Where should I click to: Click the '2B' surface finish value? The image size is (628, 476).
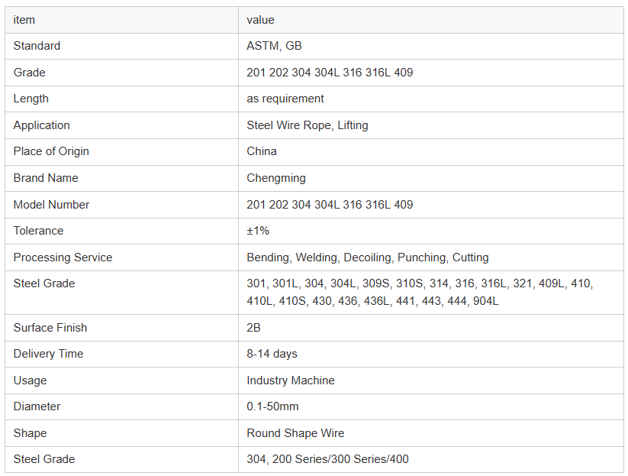point(254,328)
